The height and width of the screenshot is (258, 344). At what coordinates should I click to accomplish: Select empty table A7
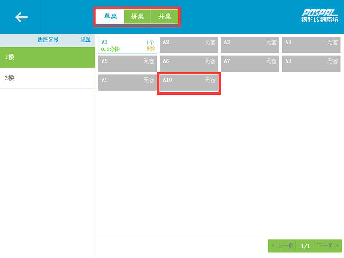pyautogui.click(x=250, y=64)
